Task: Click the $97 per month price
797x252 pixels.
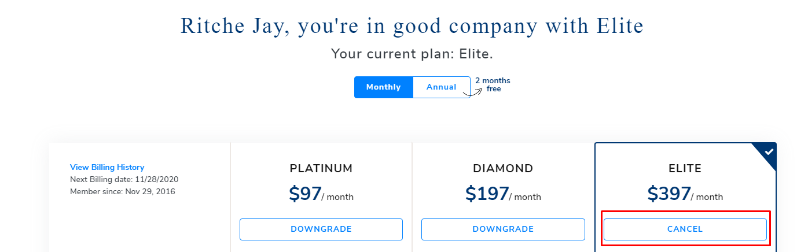Action: tap(321, 194)
